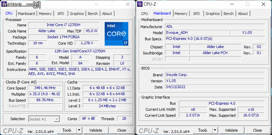Open About tab in left window
Image resolution: width=272 pixels, height=135 pixels.
[107, 13]
